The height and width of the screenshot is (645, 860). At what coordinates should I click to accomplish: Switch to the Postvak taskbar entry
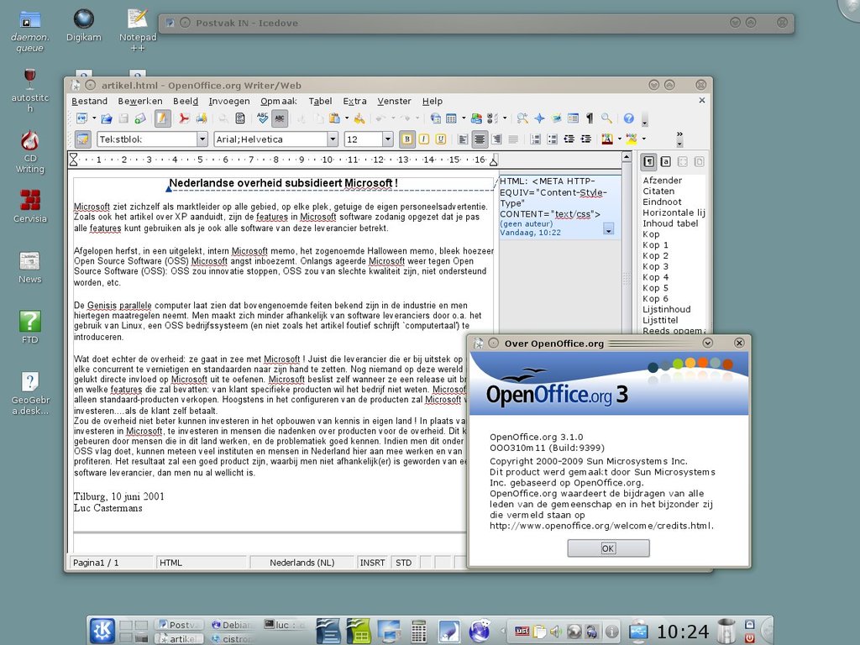pyautogui.click(x=179, y=625)
